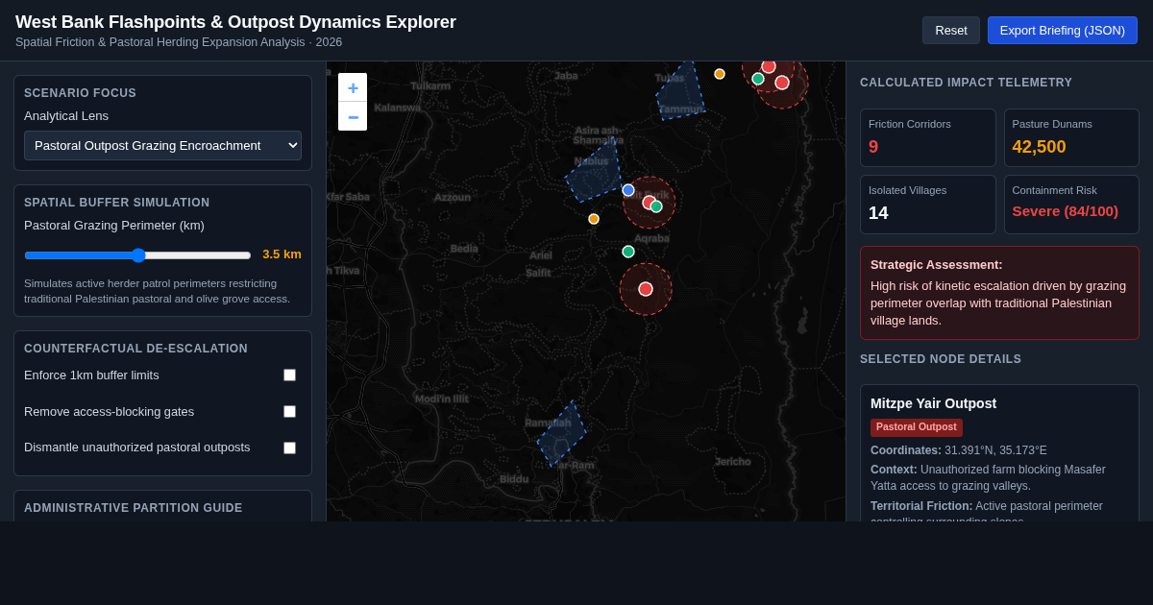The width and height of the screenshot is (1153, 605).
Task: Click the Jericho map label
Action: click(x=733, y=462)
